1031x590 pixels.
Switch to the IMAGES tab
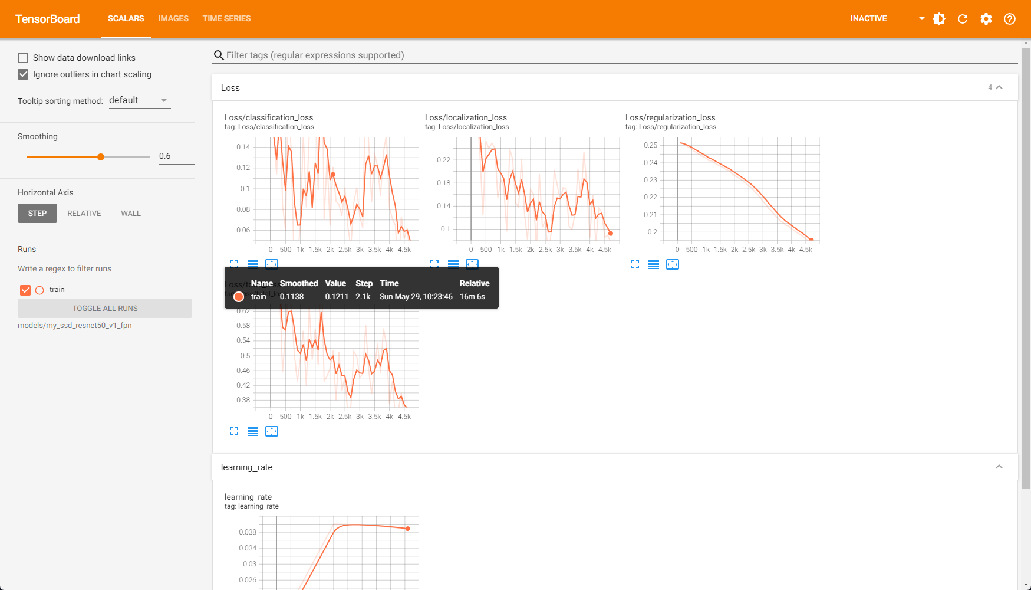click(173, 19)
